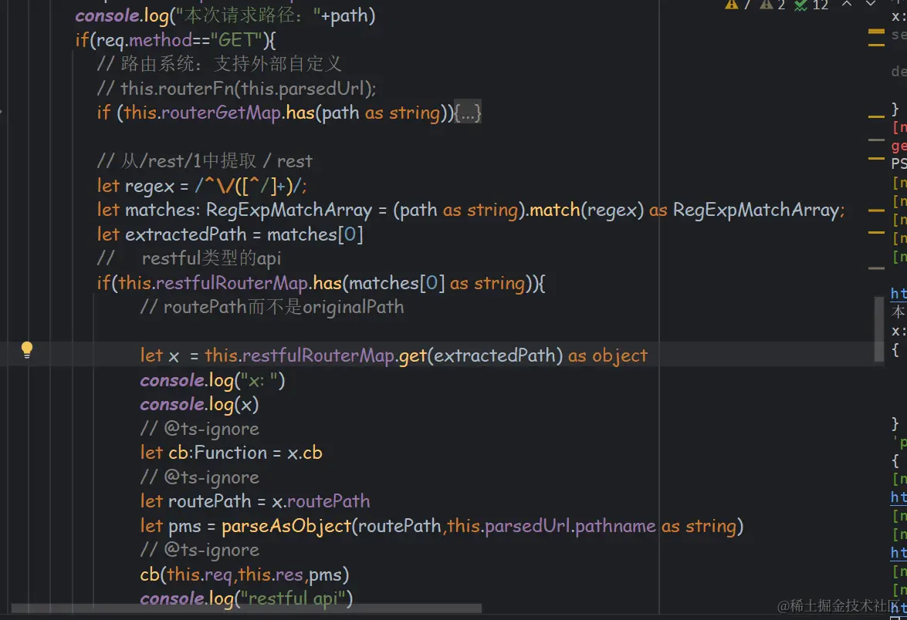
Task: Click 'this.parsedUrl.pathname' argument text
Action: pyautogui.click(x=551, y=526)
